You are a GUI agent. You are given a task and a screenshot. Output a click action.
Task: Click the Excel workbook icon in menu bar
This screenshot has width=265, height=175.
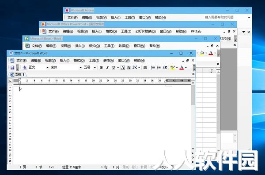point(27,45)
